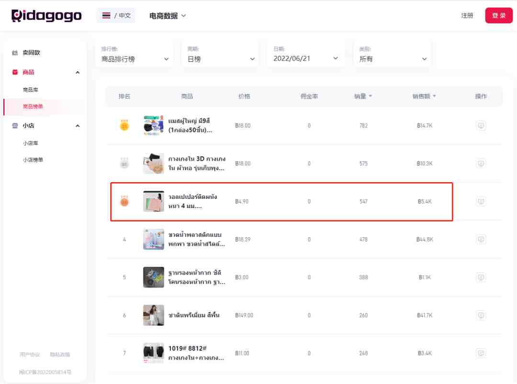The height and width of the screenshot is (384, 517).
Task: Open wallpaper product thumbnail
Action: (x=153, y=201)
